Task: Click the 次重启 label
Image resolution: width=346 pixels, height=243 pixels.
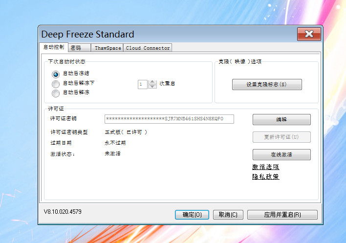Action: 167,84
